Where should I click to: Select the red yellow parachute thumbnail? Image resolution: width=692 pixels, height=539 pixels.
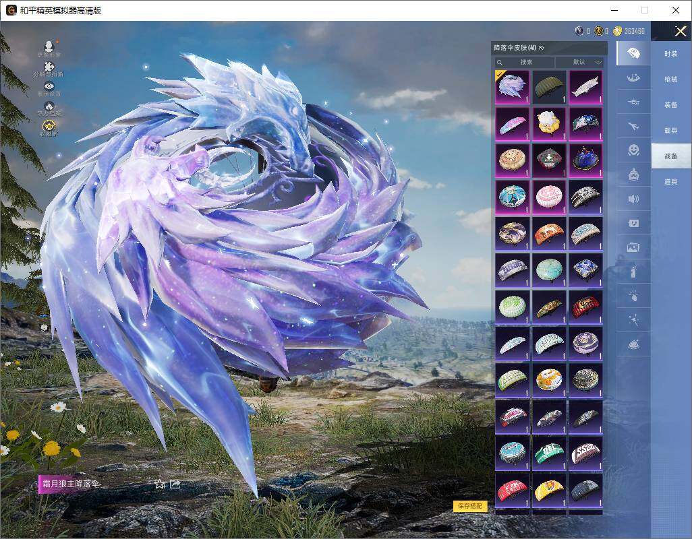585,307
